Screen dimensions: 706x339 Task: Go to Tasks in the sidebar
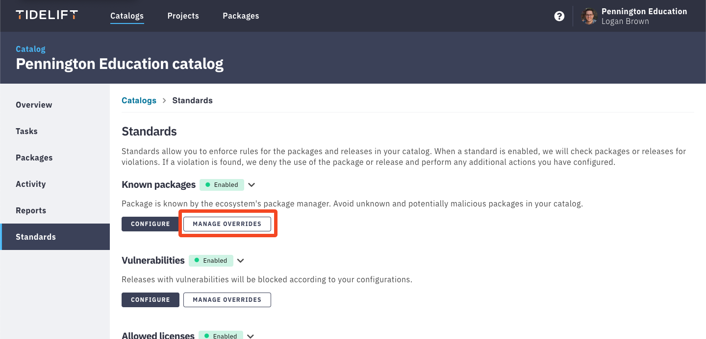click(x=55, y=131)
